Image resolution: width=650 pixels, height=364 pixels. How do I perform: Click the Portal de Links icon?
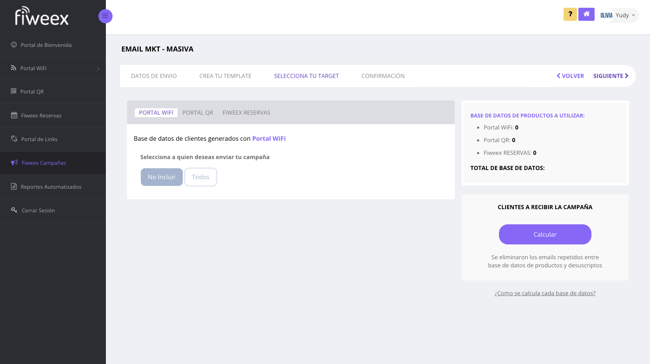(14, 139)
